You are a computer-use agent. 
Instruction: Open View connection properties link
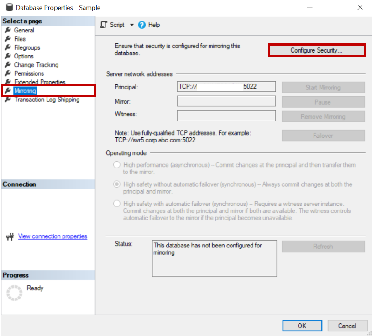pyautogui.click(x=52, y=236)
